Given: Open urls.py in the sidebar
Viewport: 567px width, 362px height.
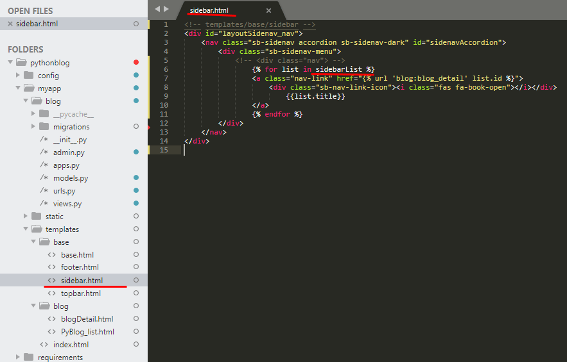Looking at the screenshot, I should tap(64, 191).
